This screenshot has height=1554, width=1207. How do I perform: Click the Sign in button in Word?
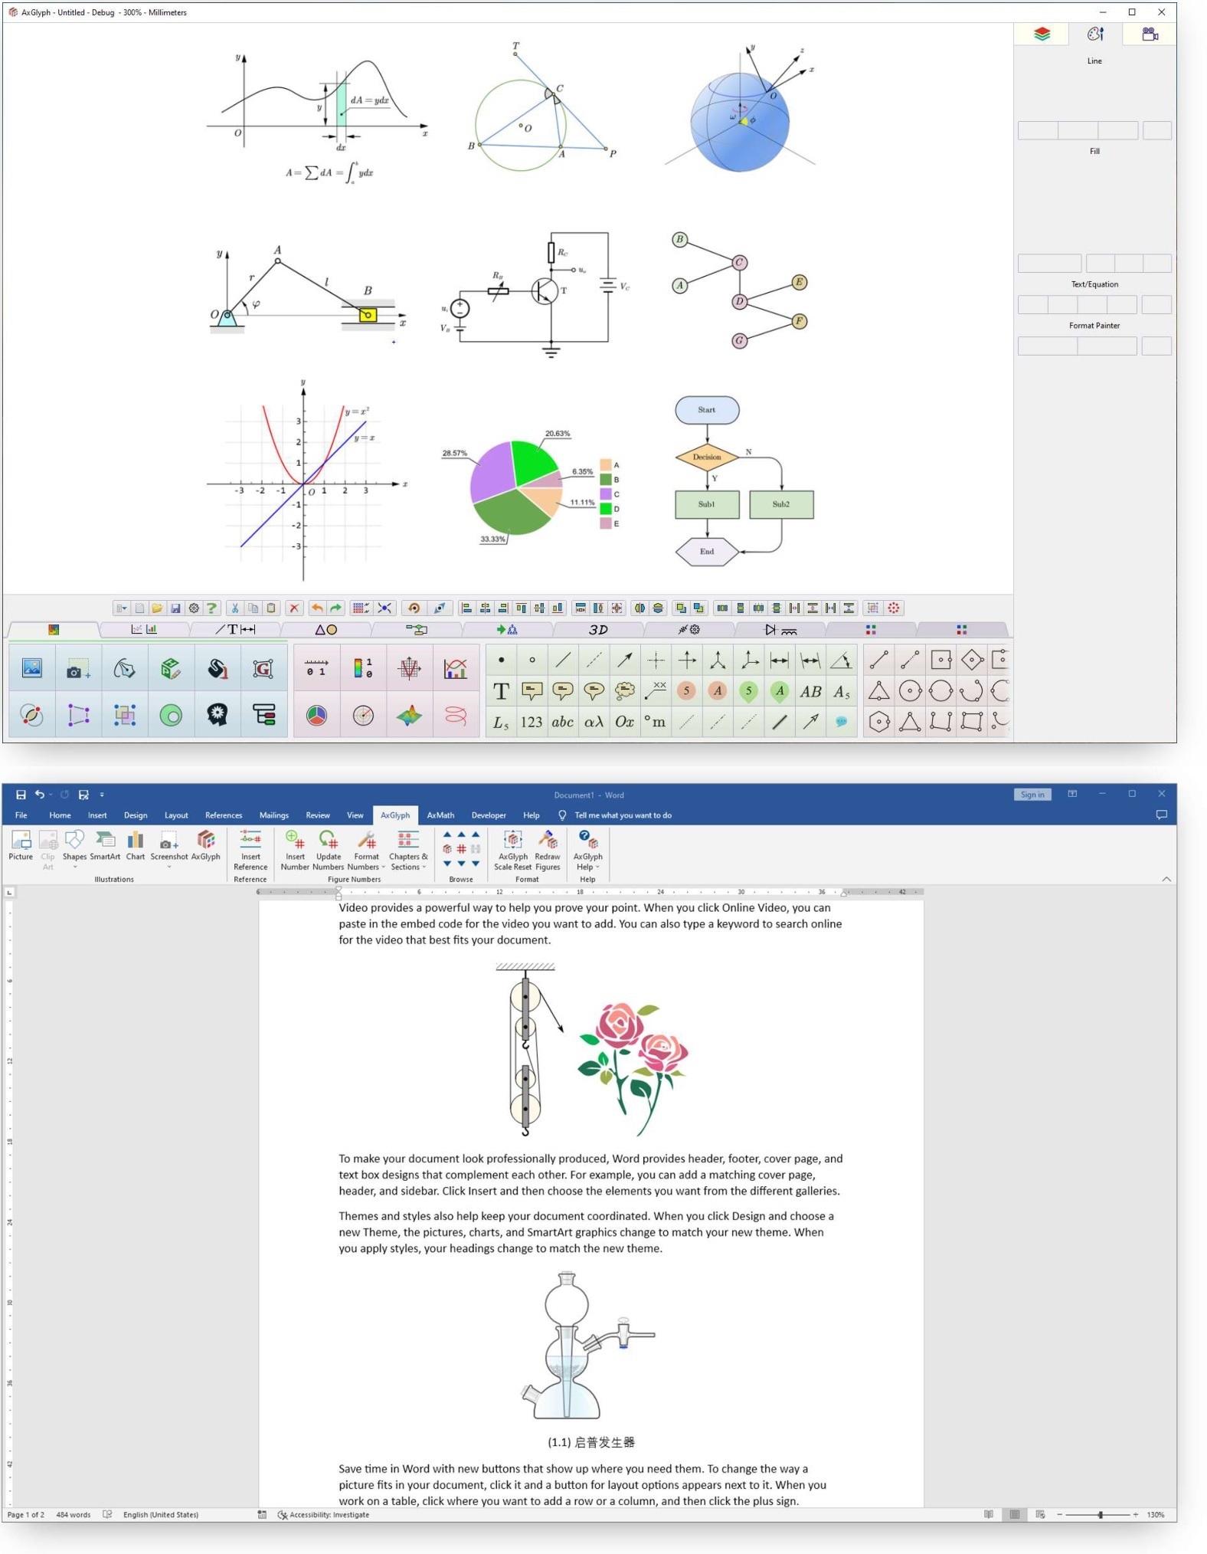coord(1032,794)
